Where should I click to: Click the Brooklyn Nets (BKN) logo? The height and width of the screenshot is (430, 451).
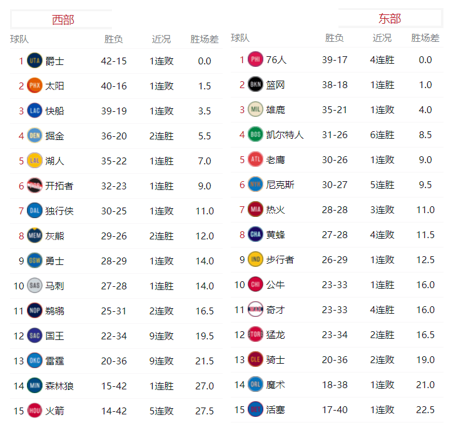pos(255,85)
